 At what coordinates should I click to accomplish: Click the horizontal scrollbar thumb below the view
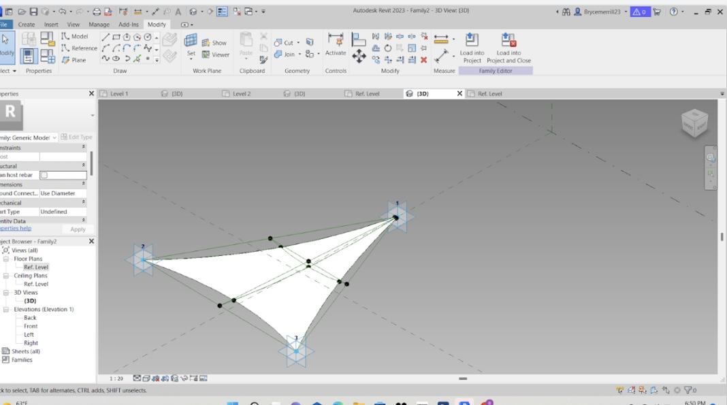pos(463,378)
